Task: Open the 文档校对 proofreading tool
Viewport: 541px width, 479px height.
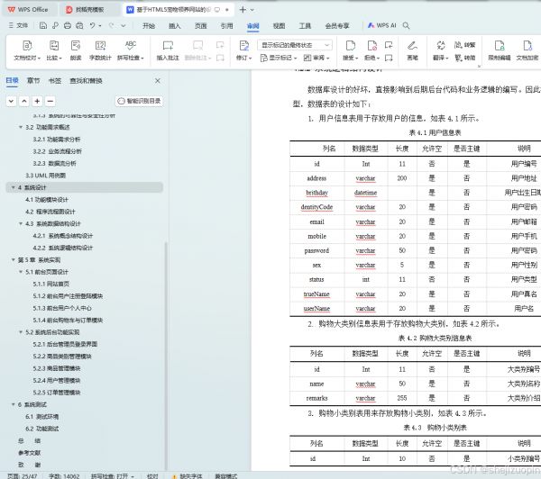Action: tap(27, 50)
